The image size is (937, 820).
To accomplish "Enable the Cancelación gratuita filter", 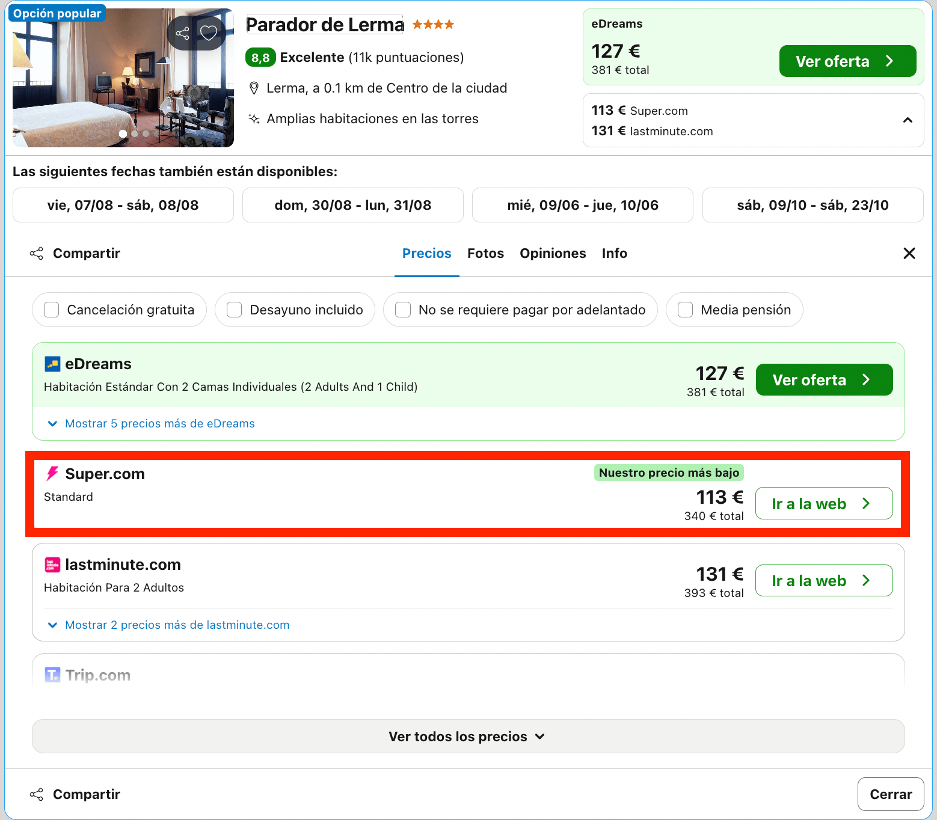I will tap(52, 310).
